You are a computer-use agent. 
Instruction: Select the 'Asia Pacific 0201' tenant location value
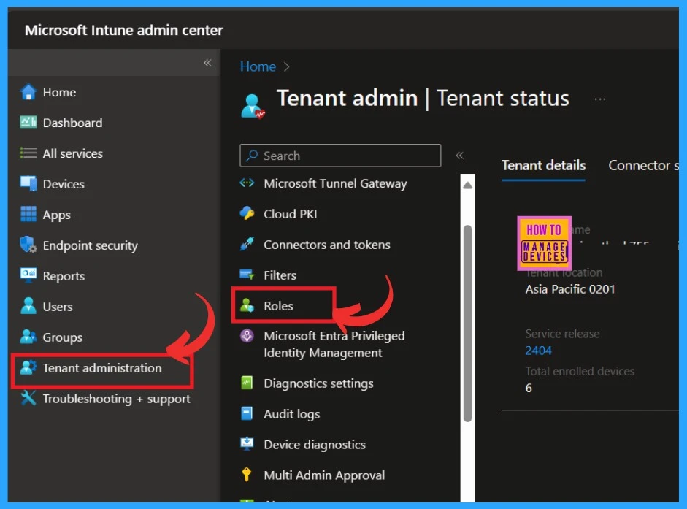[x=570, y=289]
